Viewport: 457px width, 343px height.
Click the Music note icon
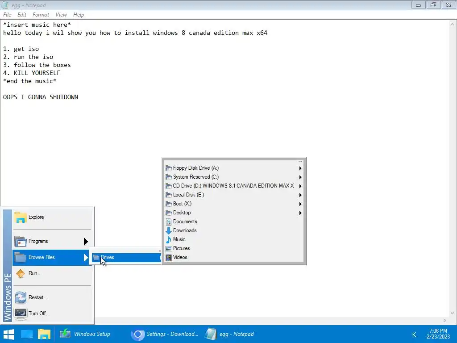pos(168,239)
